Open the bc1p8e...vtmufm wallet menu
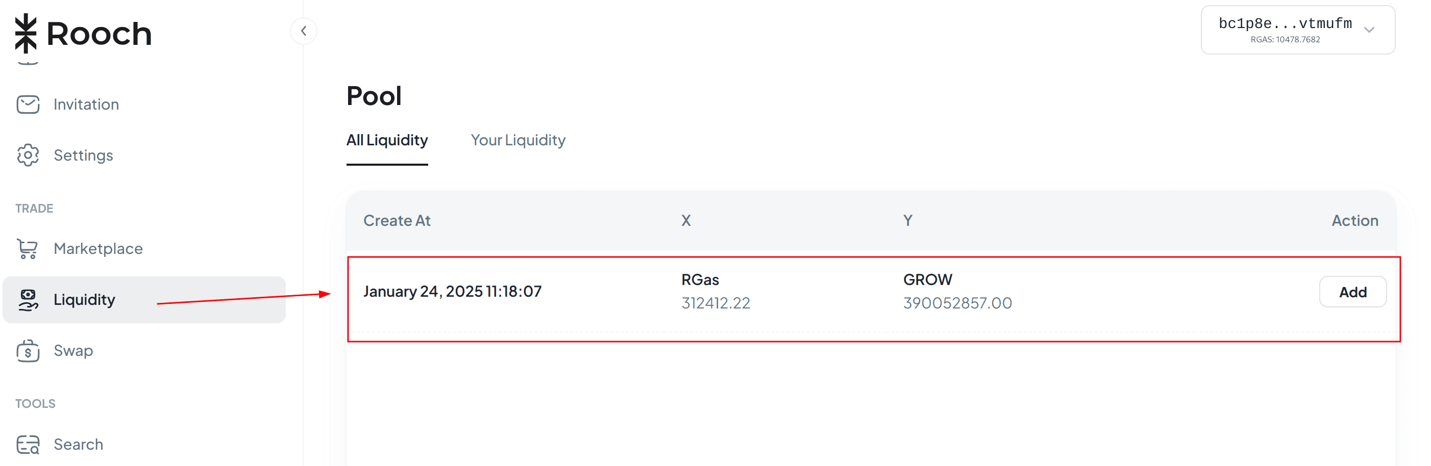This screenshot has height=466, width=1431. [1298, 30]
